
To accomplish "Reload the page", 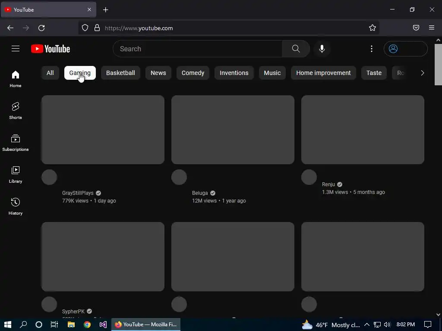I will click(x=41, y=28).
